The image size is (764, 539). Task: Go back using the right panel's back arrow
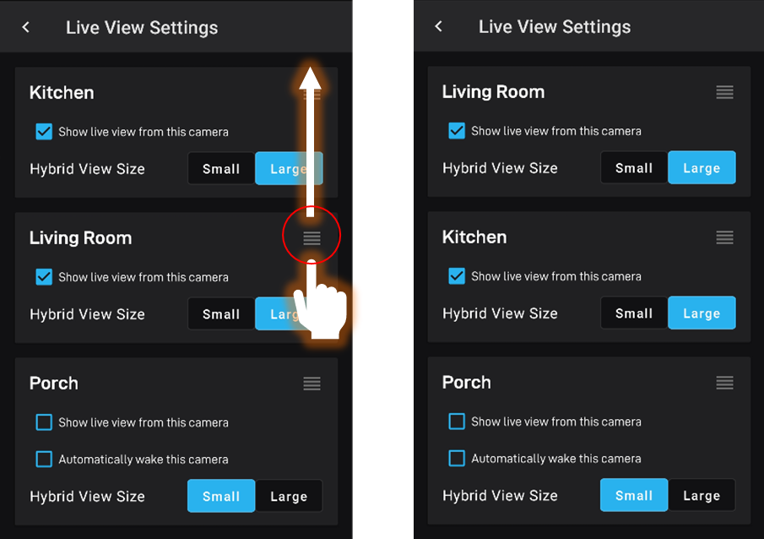click(x=438, y=26)
